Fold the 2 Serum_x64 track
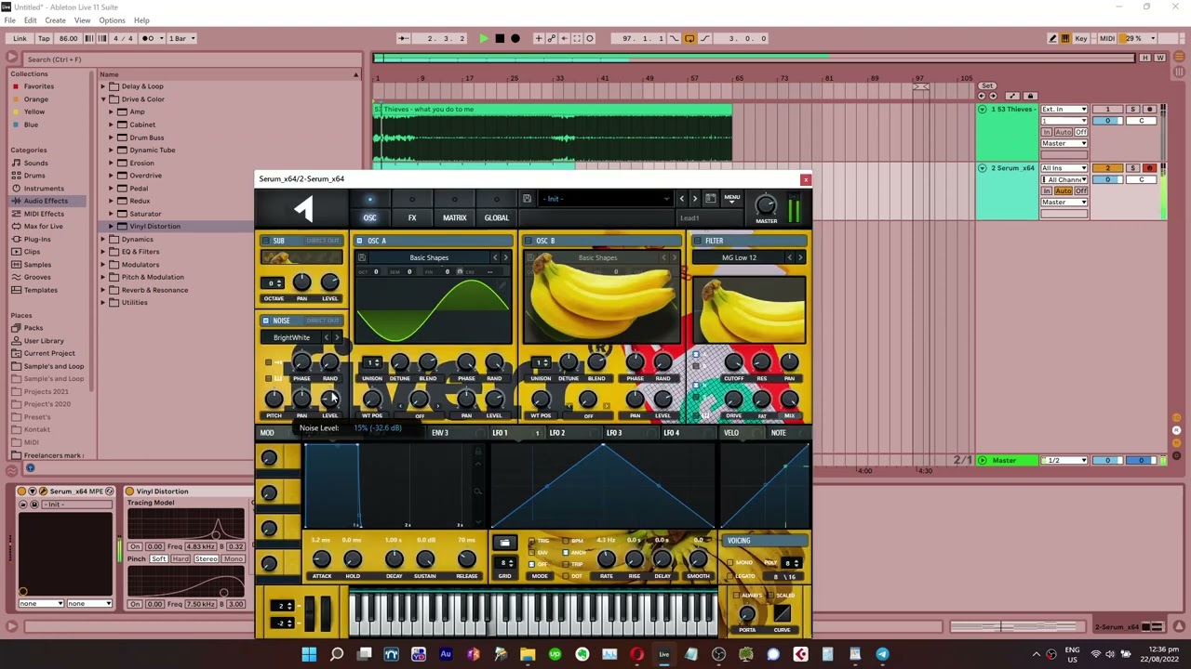The width and height of the screenshot is (1191, 669). point(982,168)
